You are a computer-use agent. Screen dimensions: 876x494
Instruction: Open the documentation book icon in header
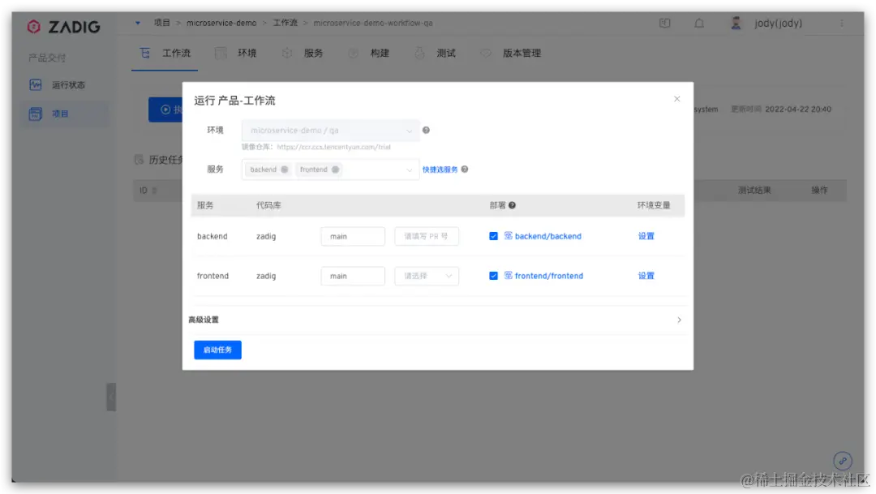point(664,23)
